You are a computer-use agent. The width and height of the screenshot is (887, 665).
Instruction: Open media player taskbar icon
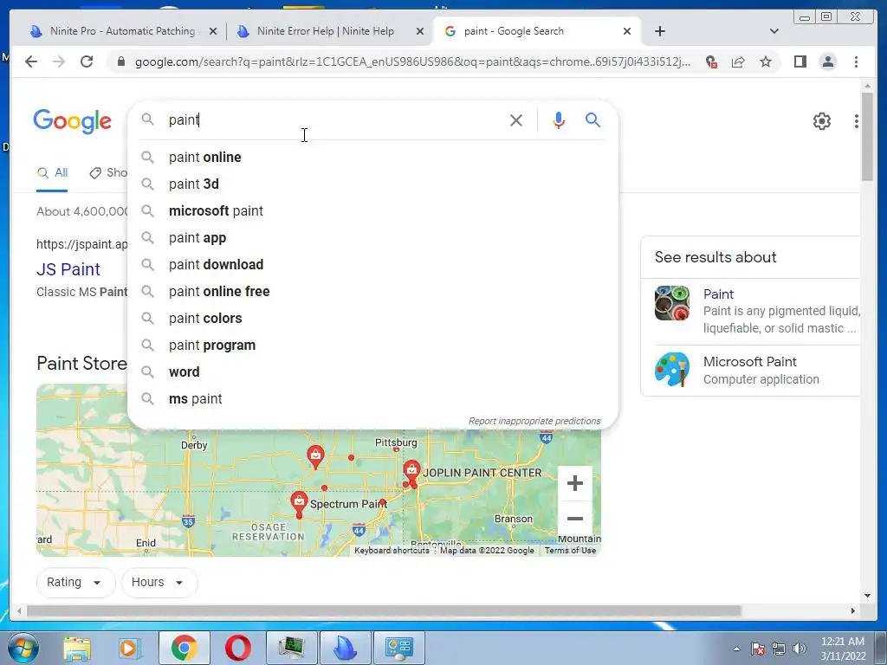click(128, 649)
